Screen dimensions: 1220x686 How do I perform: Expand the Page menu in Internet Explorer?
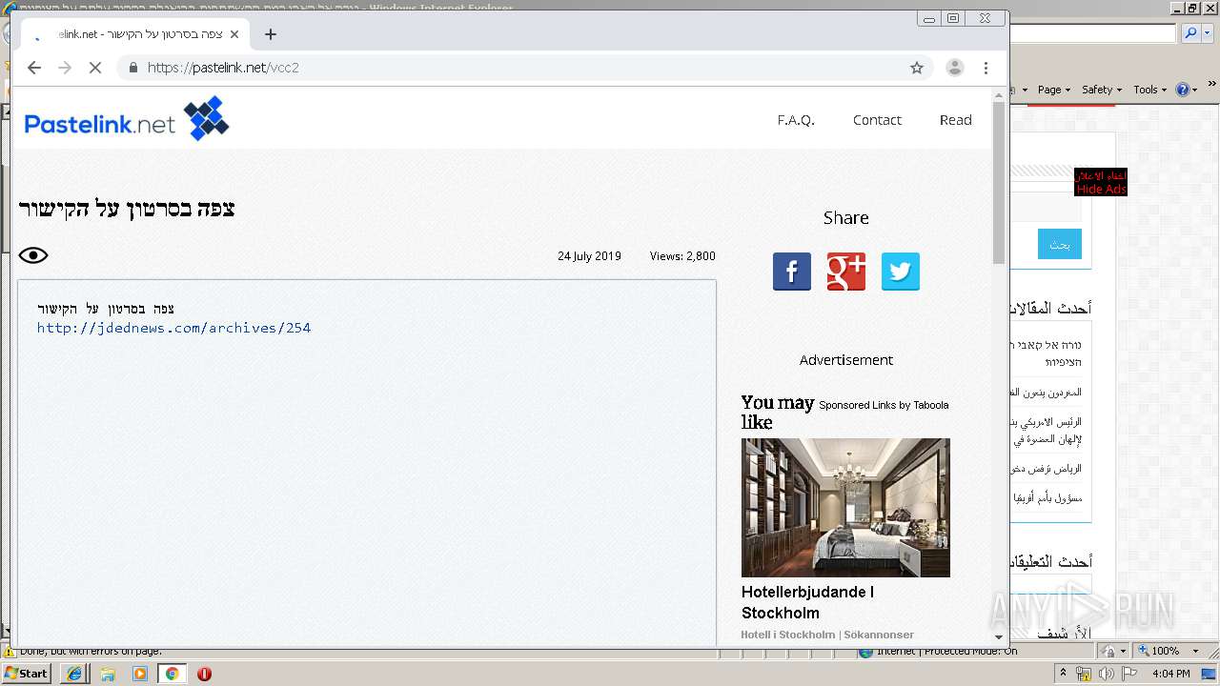(x=1053, y=90)
